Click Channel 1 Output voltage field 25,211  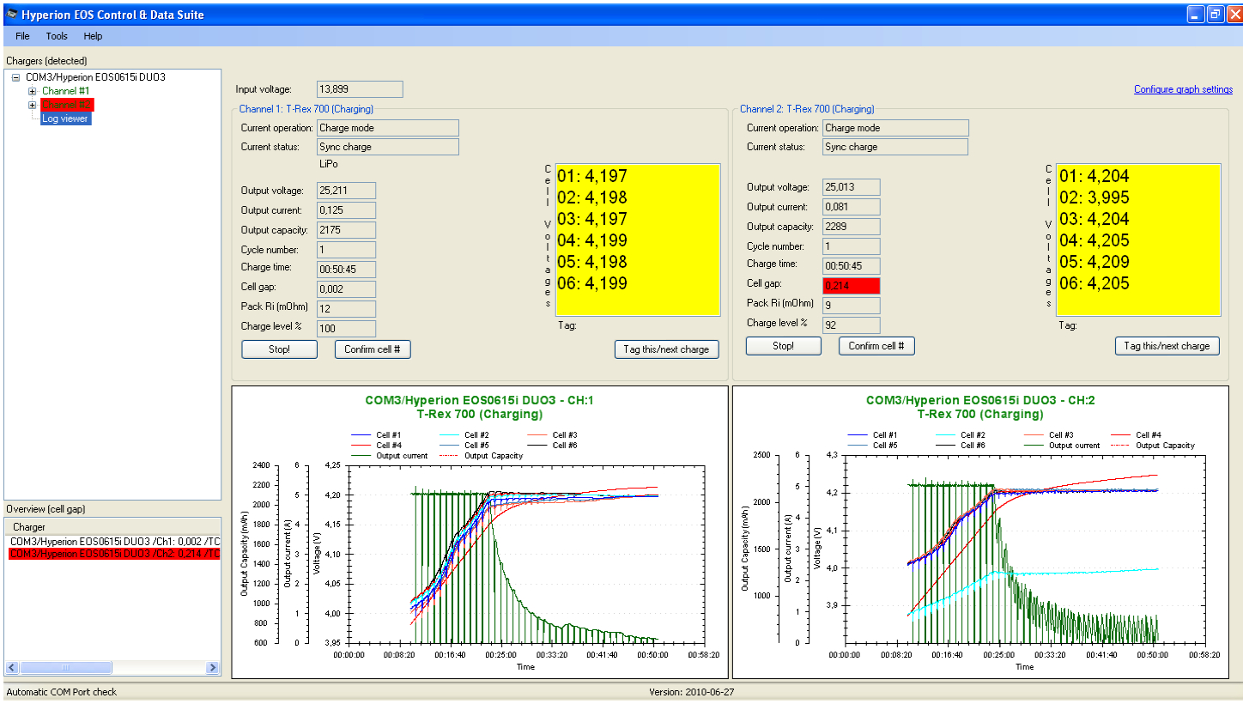pos(346,191)
